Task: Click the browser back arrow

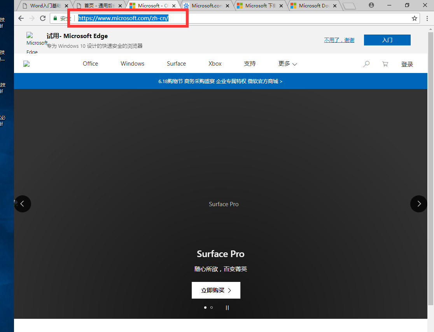Action: tap(21, 18)
